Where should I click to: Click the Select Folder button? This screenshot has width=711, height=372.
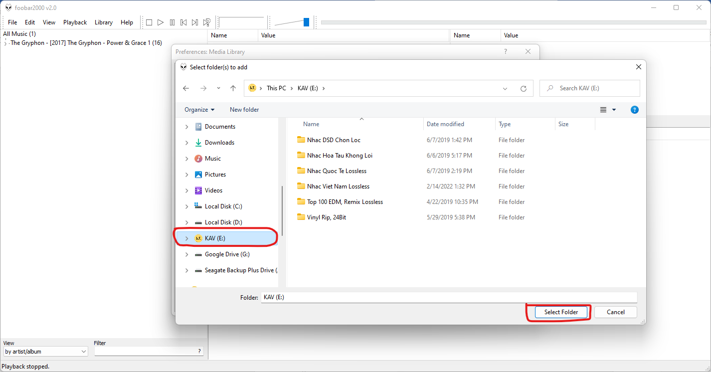tap(561, 312)
